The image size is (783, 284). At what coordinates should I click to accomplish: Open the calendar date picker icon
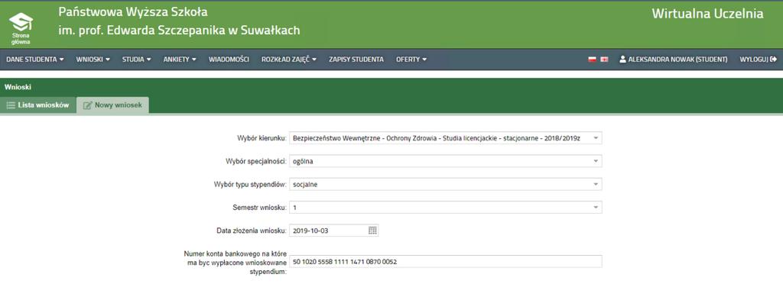[x=372, y=231]
